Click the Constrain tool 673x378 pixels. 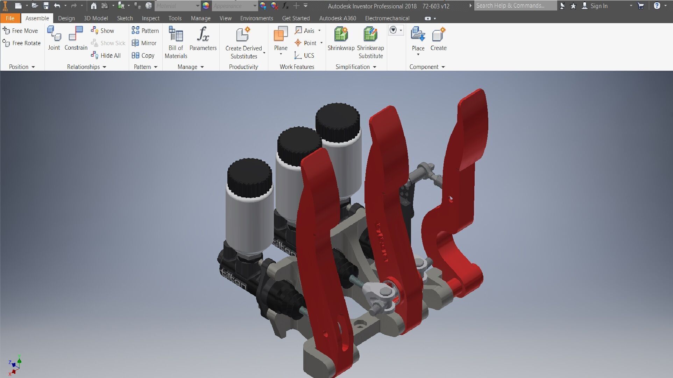pos(76,38)
